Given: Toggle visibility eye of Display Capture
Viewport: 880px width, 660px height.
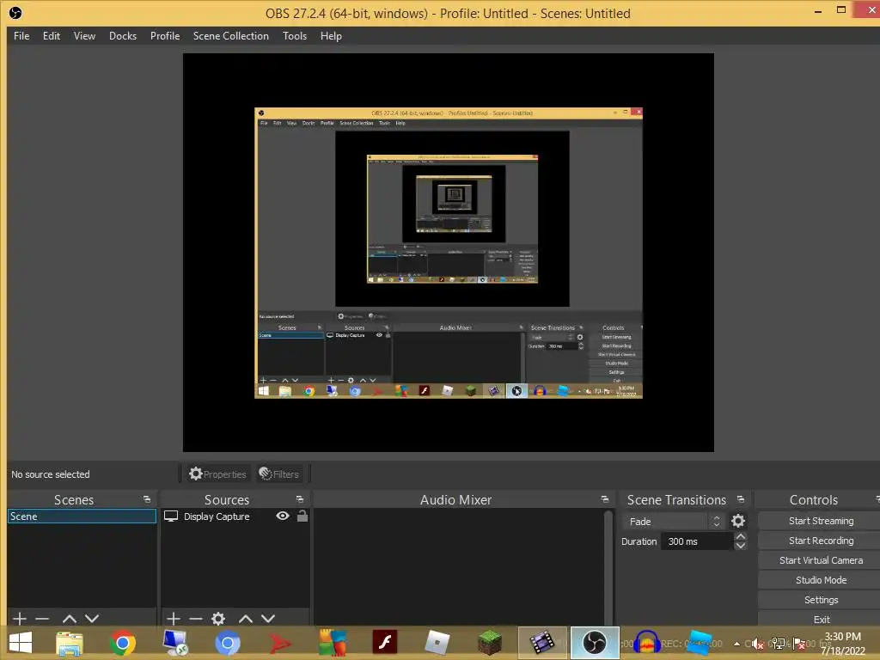Looking at the screenshot, I should pyautogui.click(x=283, y=516).
